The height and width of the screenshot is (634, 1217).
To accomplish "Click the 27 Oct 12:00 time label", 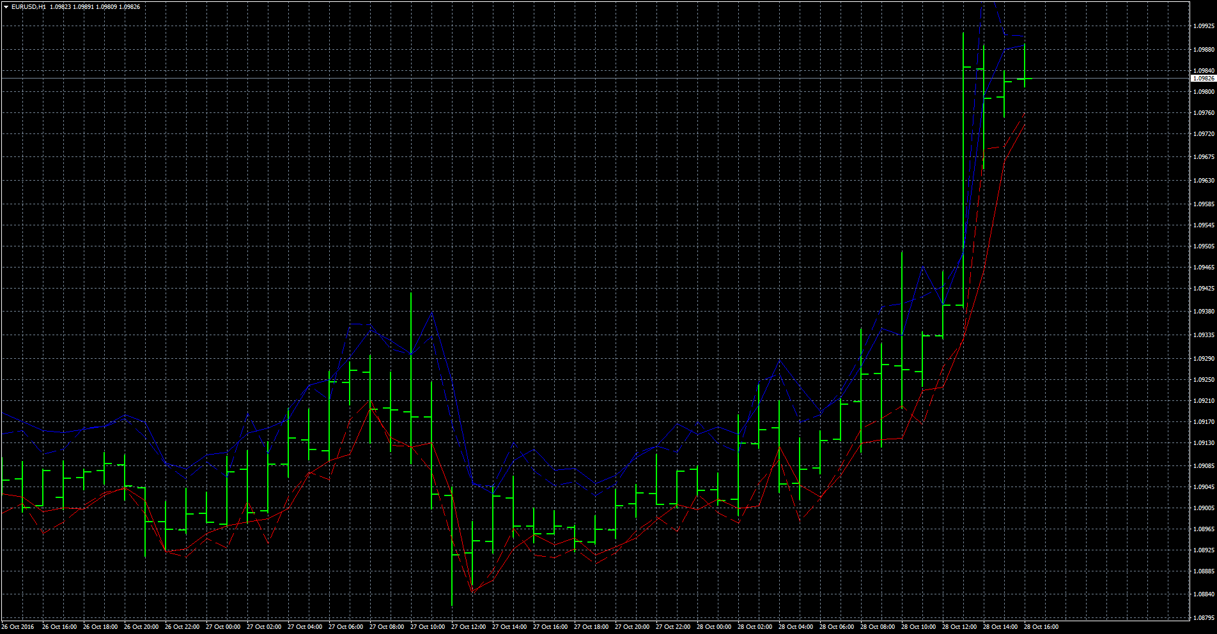I will click(x=469, y=627).
